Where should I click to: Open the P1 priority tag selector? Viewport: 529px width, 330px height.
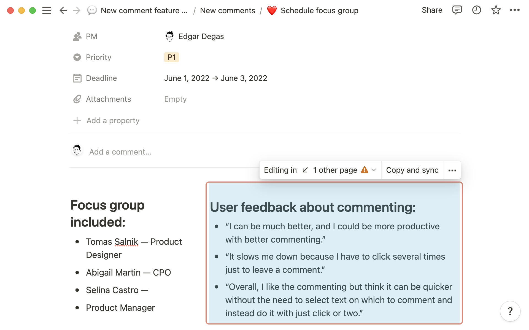click(171, 57)
